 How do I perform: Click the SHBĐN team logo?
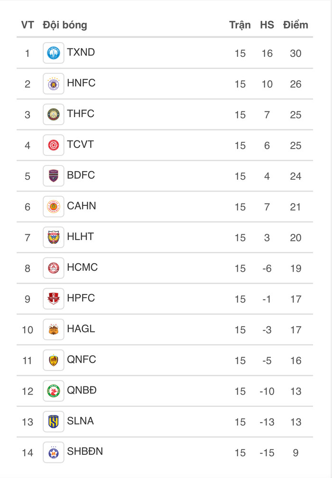pos(54,452)
